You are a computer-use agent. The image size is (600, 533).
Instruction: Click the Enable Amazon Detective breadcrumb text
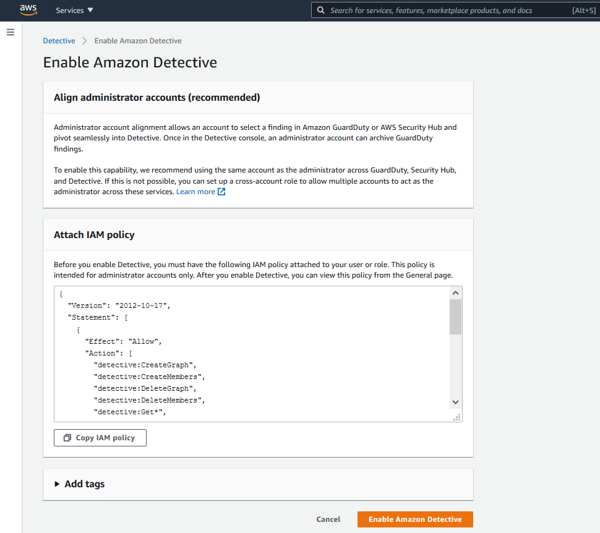pos(138,41)
